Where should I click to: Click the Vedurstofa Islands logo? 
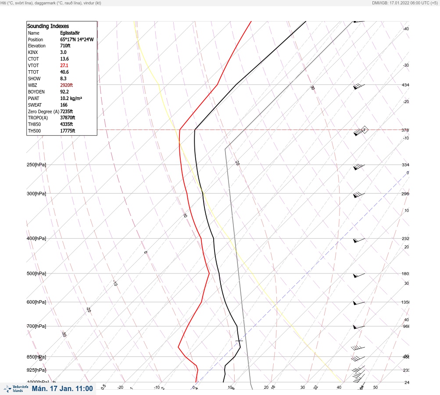(x=16, y=388)
